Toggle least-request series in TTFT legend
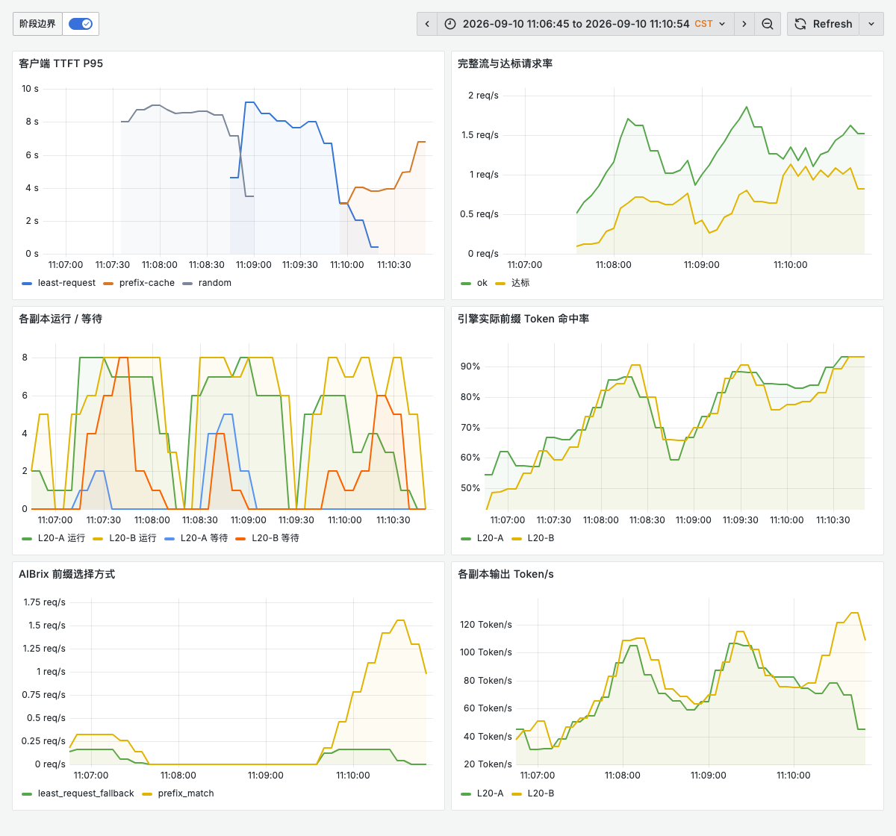This screenshot has width=896, height=836. point(59,283)
